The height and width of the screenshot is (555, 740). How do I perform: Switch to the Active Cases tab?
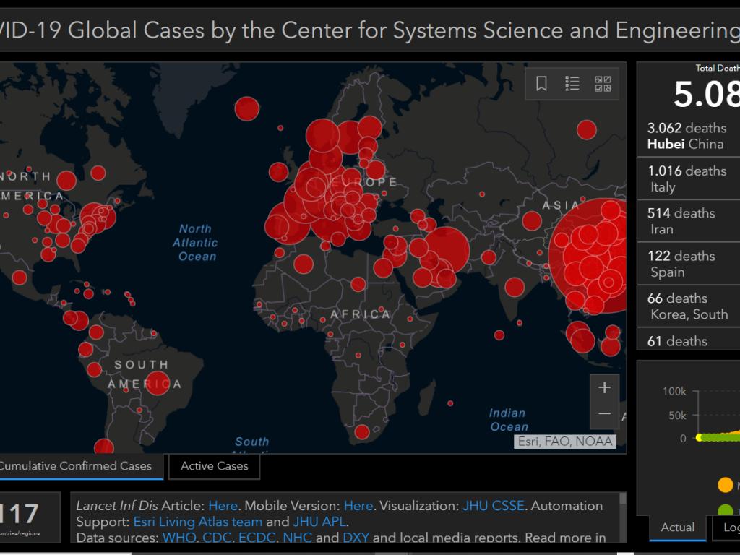coord(214,466)
